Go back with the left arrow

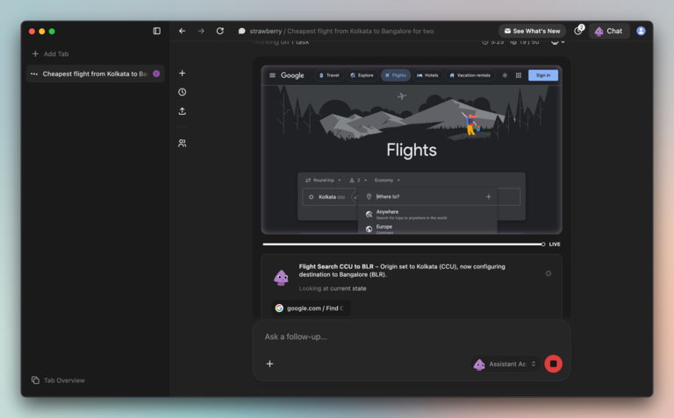(183, 31)
